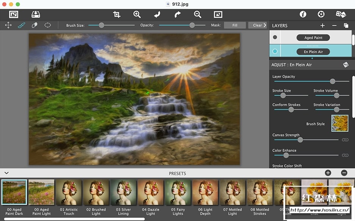Click the crop tool icon

[117, 14]
